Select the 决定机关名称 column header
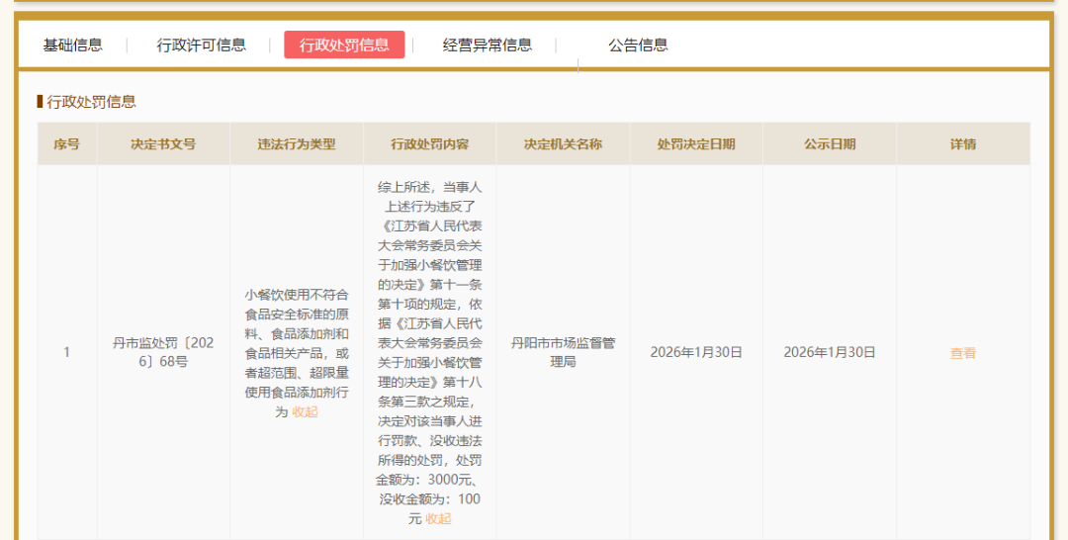1068x540 pixels. (563, 144)
